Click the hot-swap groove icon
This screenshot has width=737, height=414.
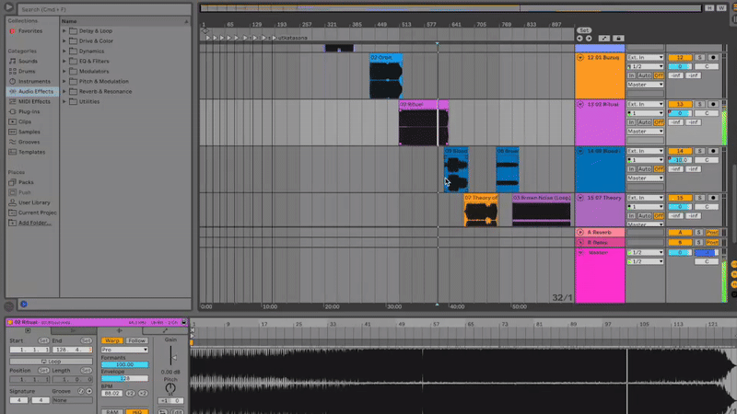[x=81, y=391]
